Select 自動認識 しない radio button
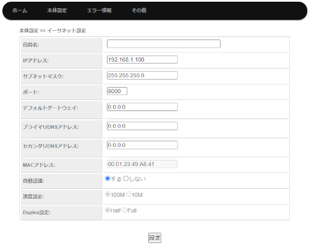Viewport: 309px width, 245px height. [x=125, y=178]
